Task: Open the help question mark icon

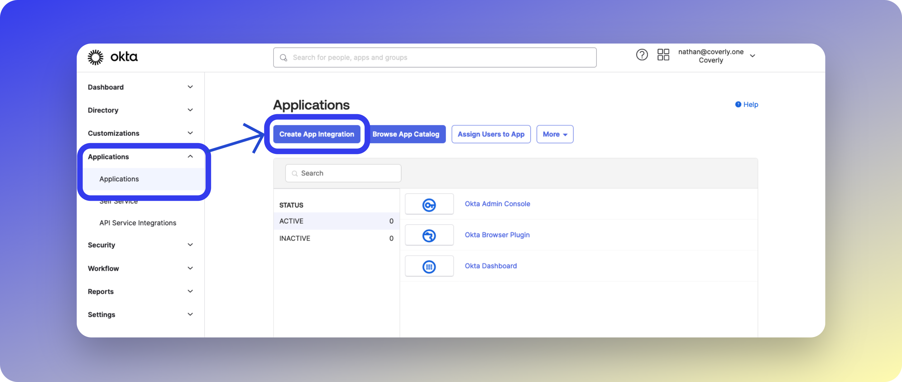Action: (642, 55)
